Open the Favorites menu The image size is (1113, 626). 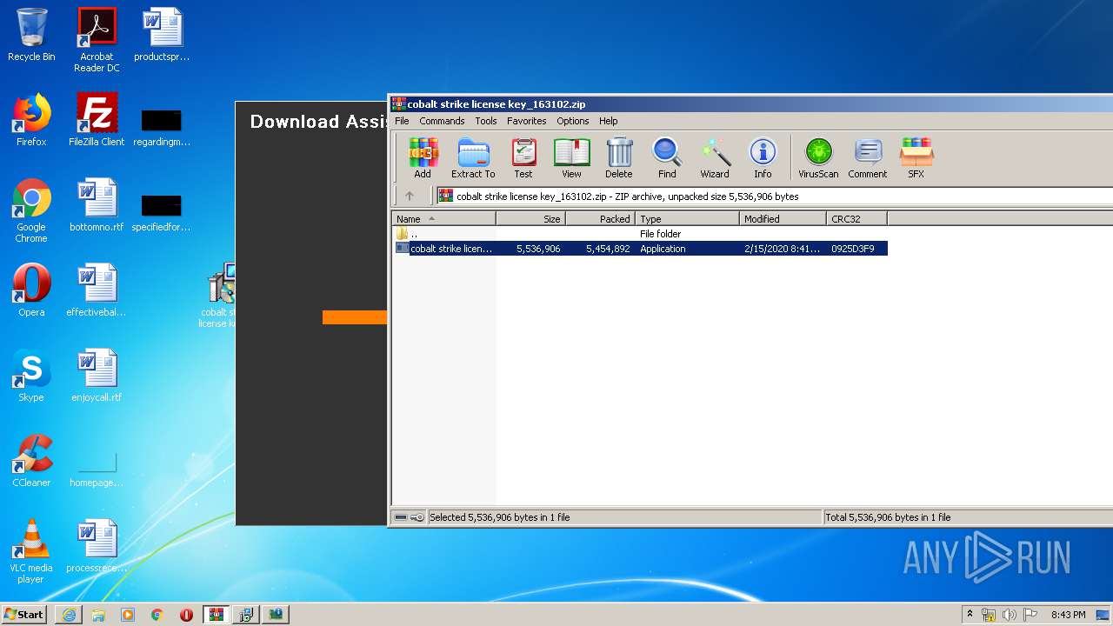coord(527,121)
